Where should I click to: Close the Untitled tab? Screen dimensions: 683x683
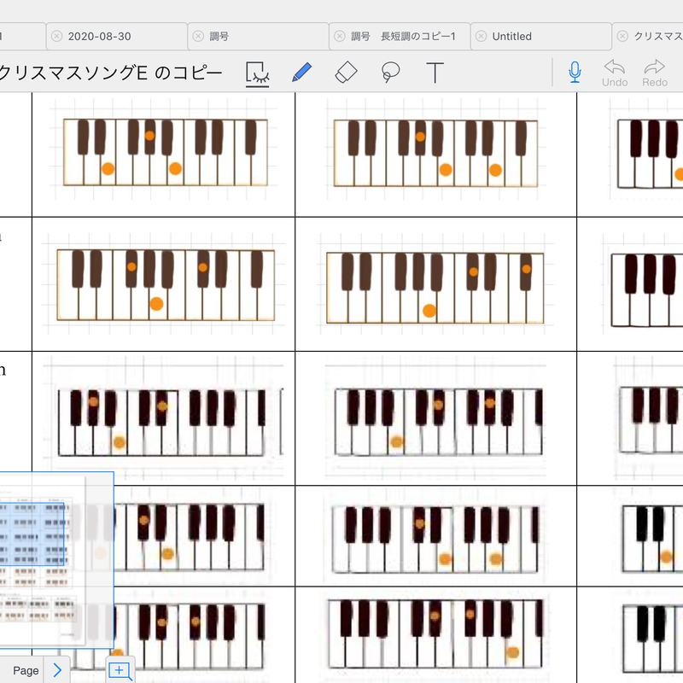pyautogui.click(x=482, y=37)
